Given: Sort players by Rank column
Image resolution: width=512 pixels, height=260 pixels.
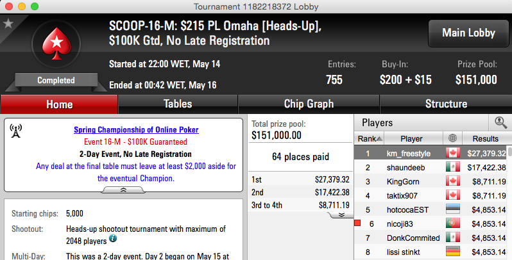Looking at the screenshot, I should coord(370,138).
